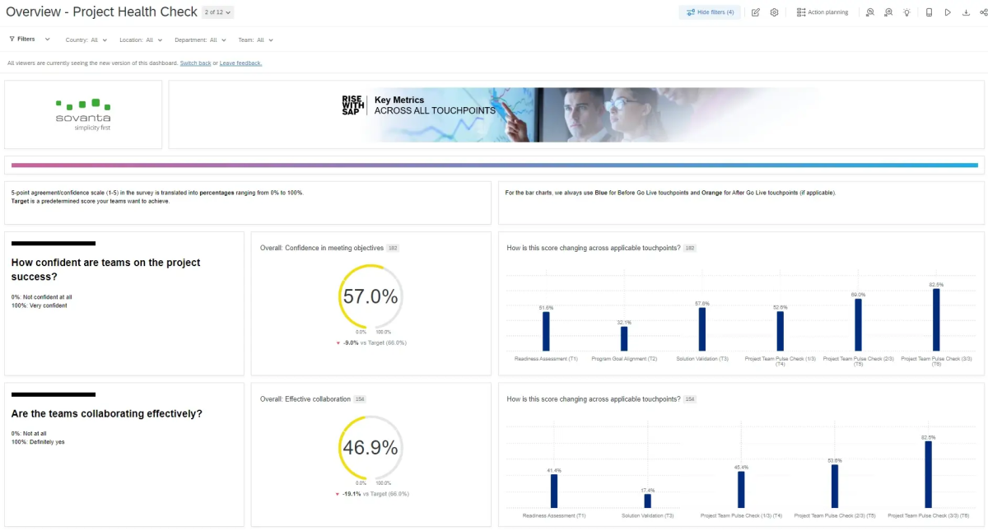Click the 154 count badge of the collaboration gauge

[x=360, y=398]
